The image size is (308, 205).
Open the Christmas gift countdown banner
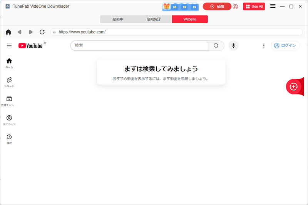(180, 7)
